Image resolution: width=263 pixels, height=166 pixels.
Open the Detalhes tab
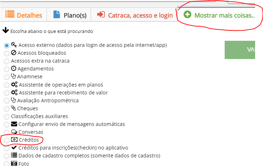pos(24,15)
